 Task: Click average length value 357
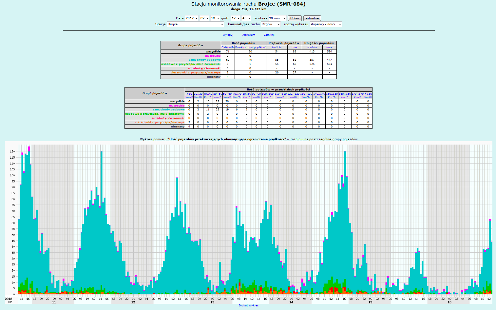(312, 60)
